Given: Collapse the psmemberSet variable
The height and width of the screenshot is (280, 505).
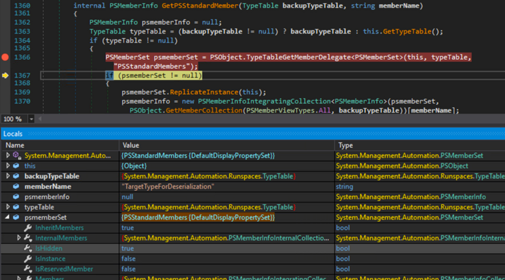Looking at the screenshot, I should tap(7, 217).
